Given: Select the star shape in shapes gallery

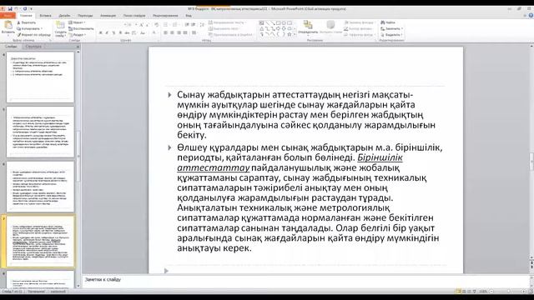Looking at the screenshot, I should [290, 34].
